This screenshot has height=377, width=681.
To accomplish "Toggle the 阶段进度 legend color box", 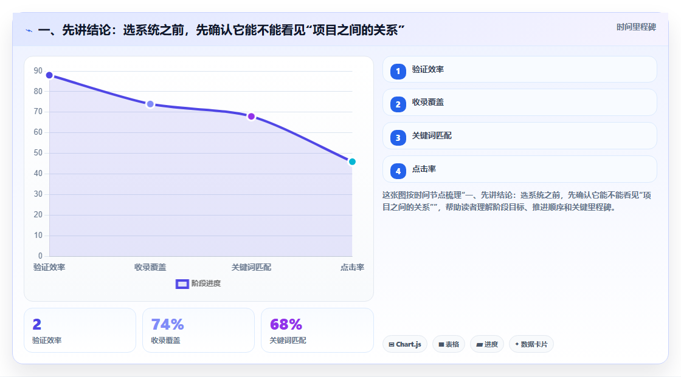I will click(x=182, y=284).
